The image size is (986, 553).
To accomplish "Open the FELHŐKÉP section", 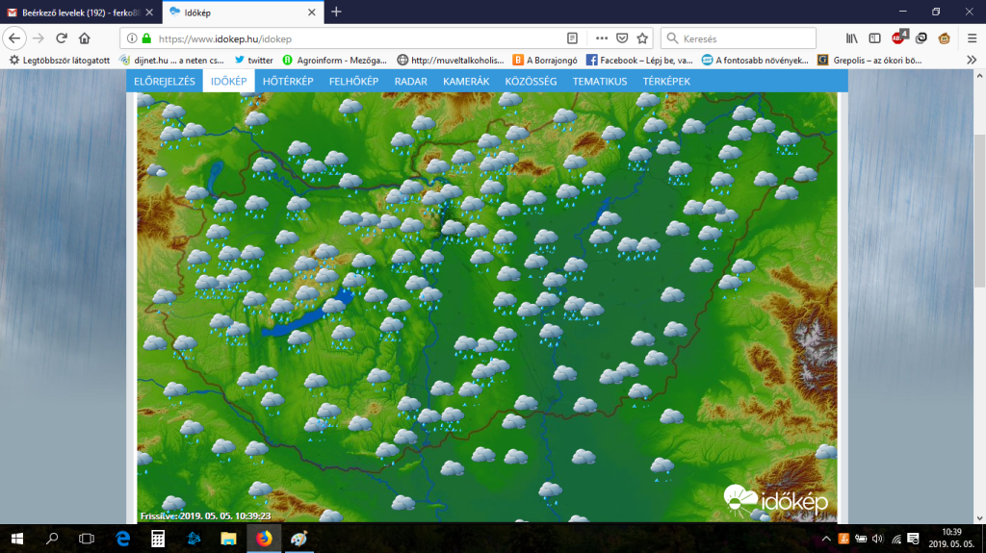I will (353, 82).
